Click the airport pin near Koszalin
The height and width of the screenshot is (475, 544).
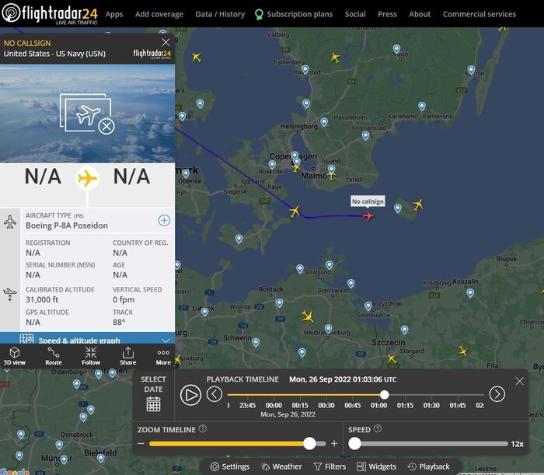[470, 293]
